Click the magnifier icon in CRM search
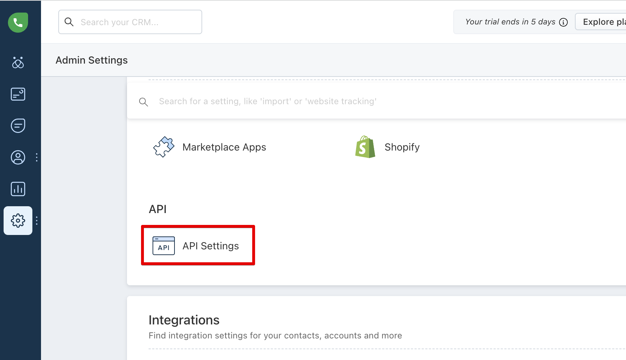 click(69, 22)
